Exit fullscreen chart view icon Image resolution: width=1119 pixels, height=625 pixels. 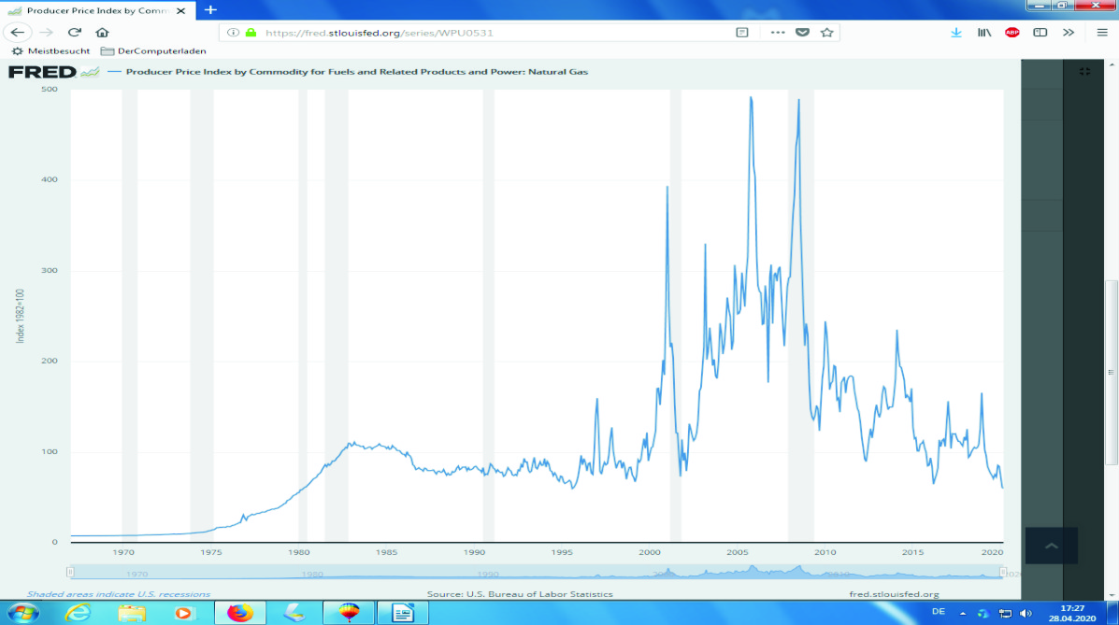pos(1084,71)
